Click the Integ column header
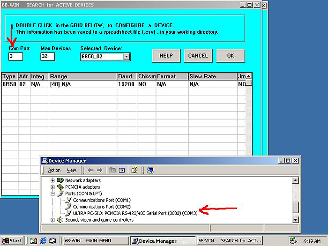 [x=39, y=76]
